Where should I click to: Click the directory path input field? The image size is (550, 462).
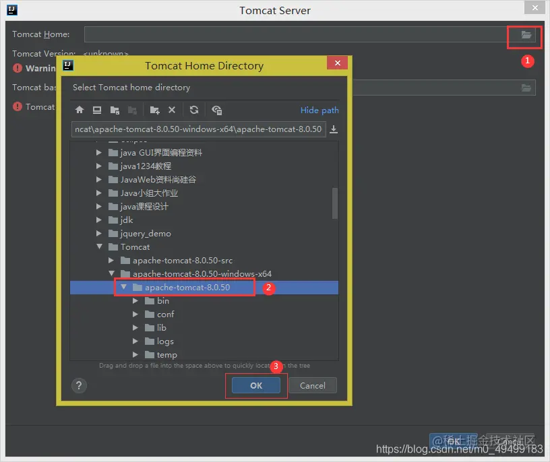199,129
